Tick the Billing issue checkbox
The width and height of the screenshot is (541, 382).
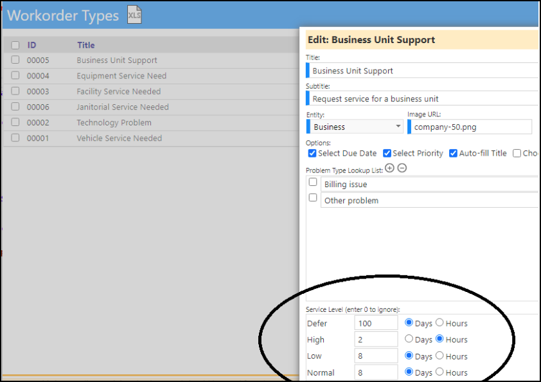tap(313, 182)
